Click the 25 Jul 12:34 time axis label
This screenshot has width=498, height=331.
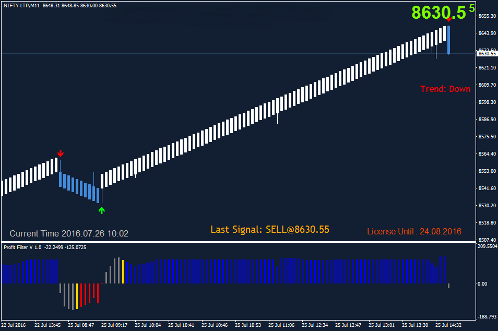315,325
